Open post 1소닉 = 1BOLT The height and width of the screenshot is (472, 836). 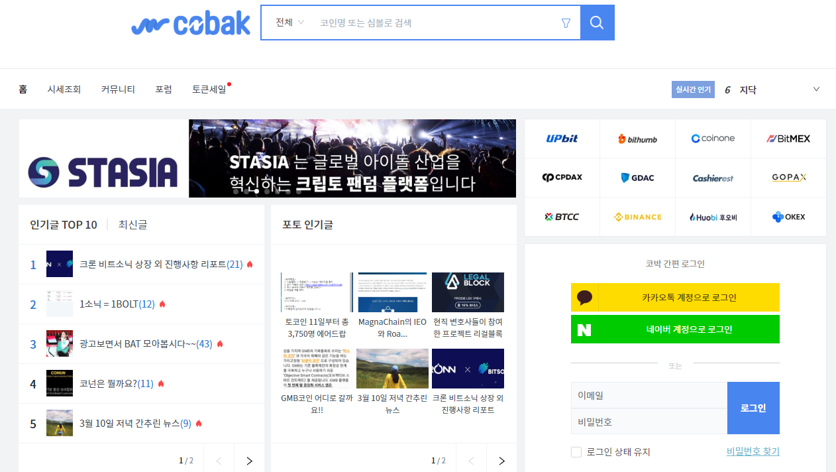pos(117,304)
